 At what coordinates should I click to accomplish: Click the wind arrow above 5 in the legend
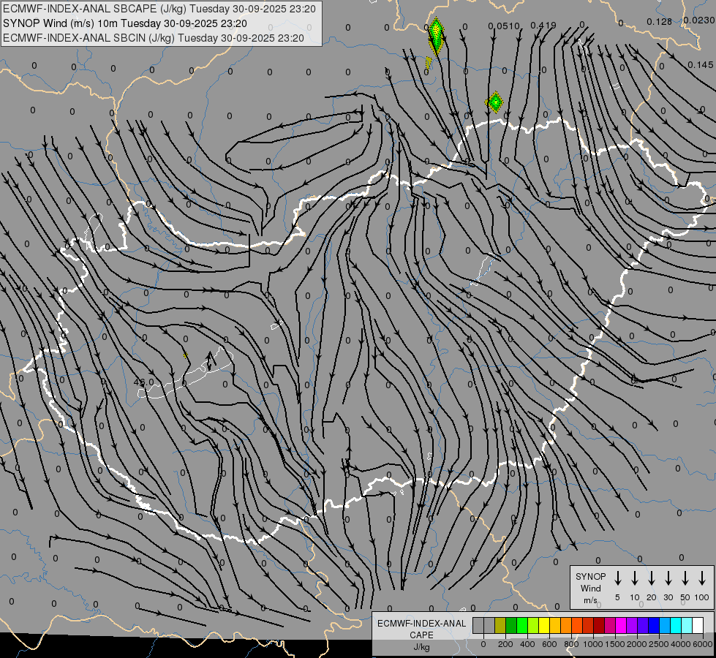[618, 578]
